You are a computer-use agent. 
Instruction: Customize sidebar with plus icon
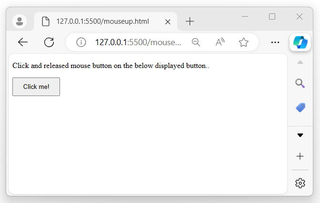300,156
